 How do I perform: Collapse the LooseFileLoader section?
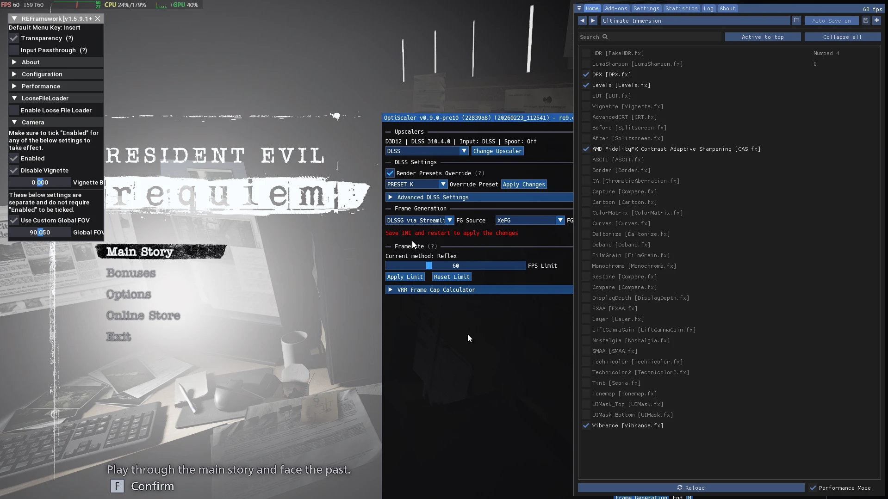tap(56, 99)
